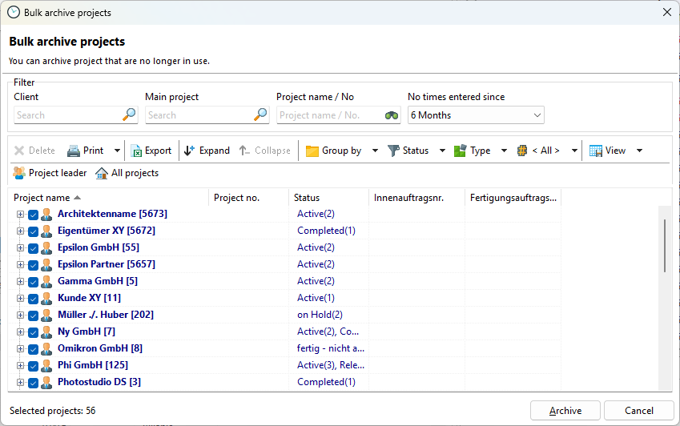The height and width of the screenshot is (426, 680).
Task: Expand the Müller ./. Huber [202] node
Action: pos(20,315)
